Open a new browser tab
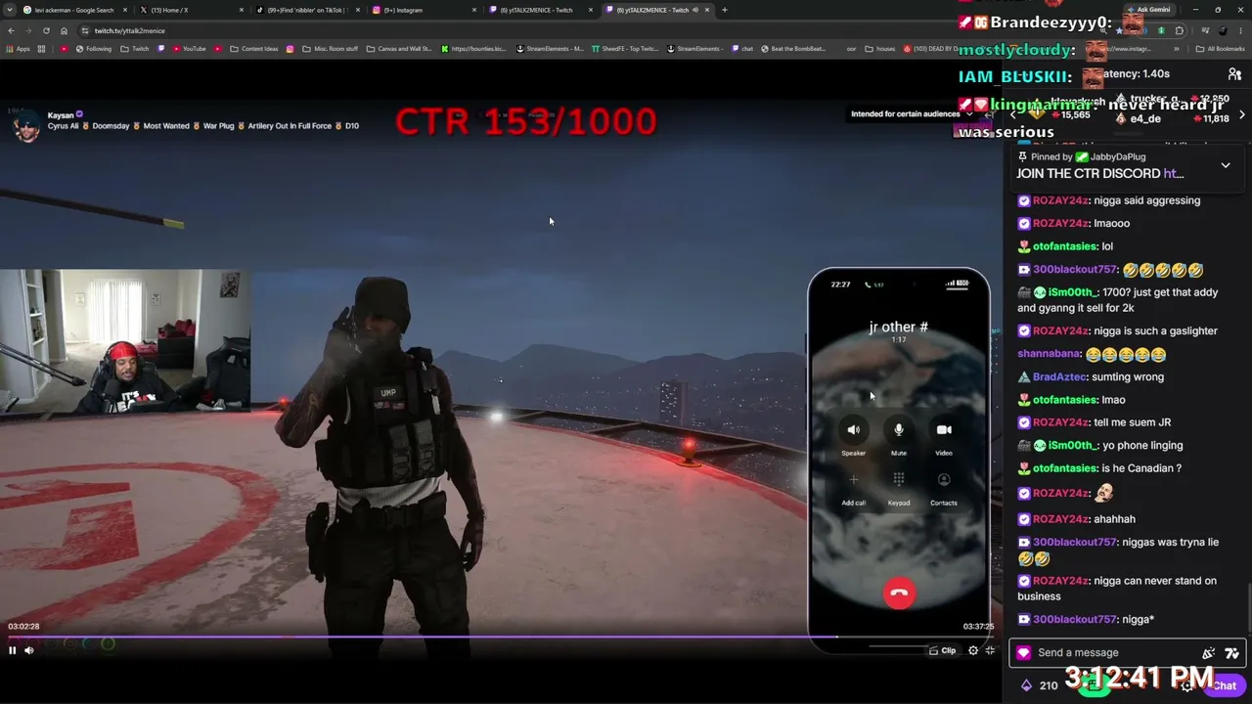Image resolution: width=1252 pixels, height=704 pixels. point(724,10)
